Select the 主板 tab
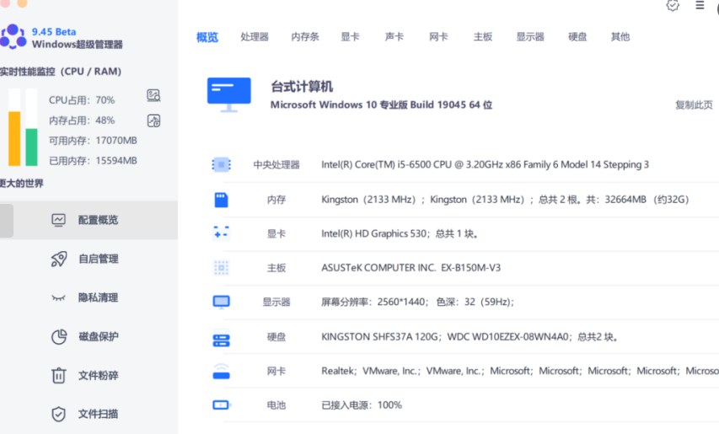 pos(483,37)
